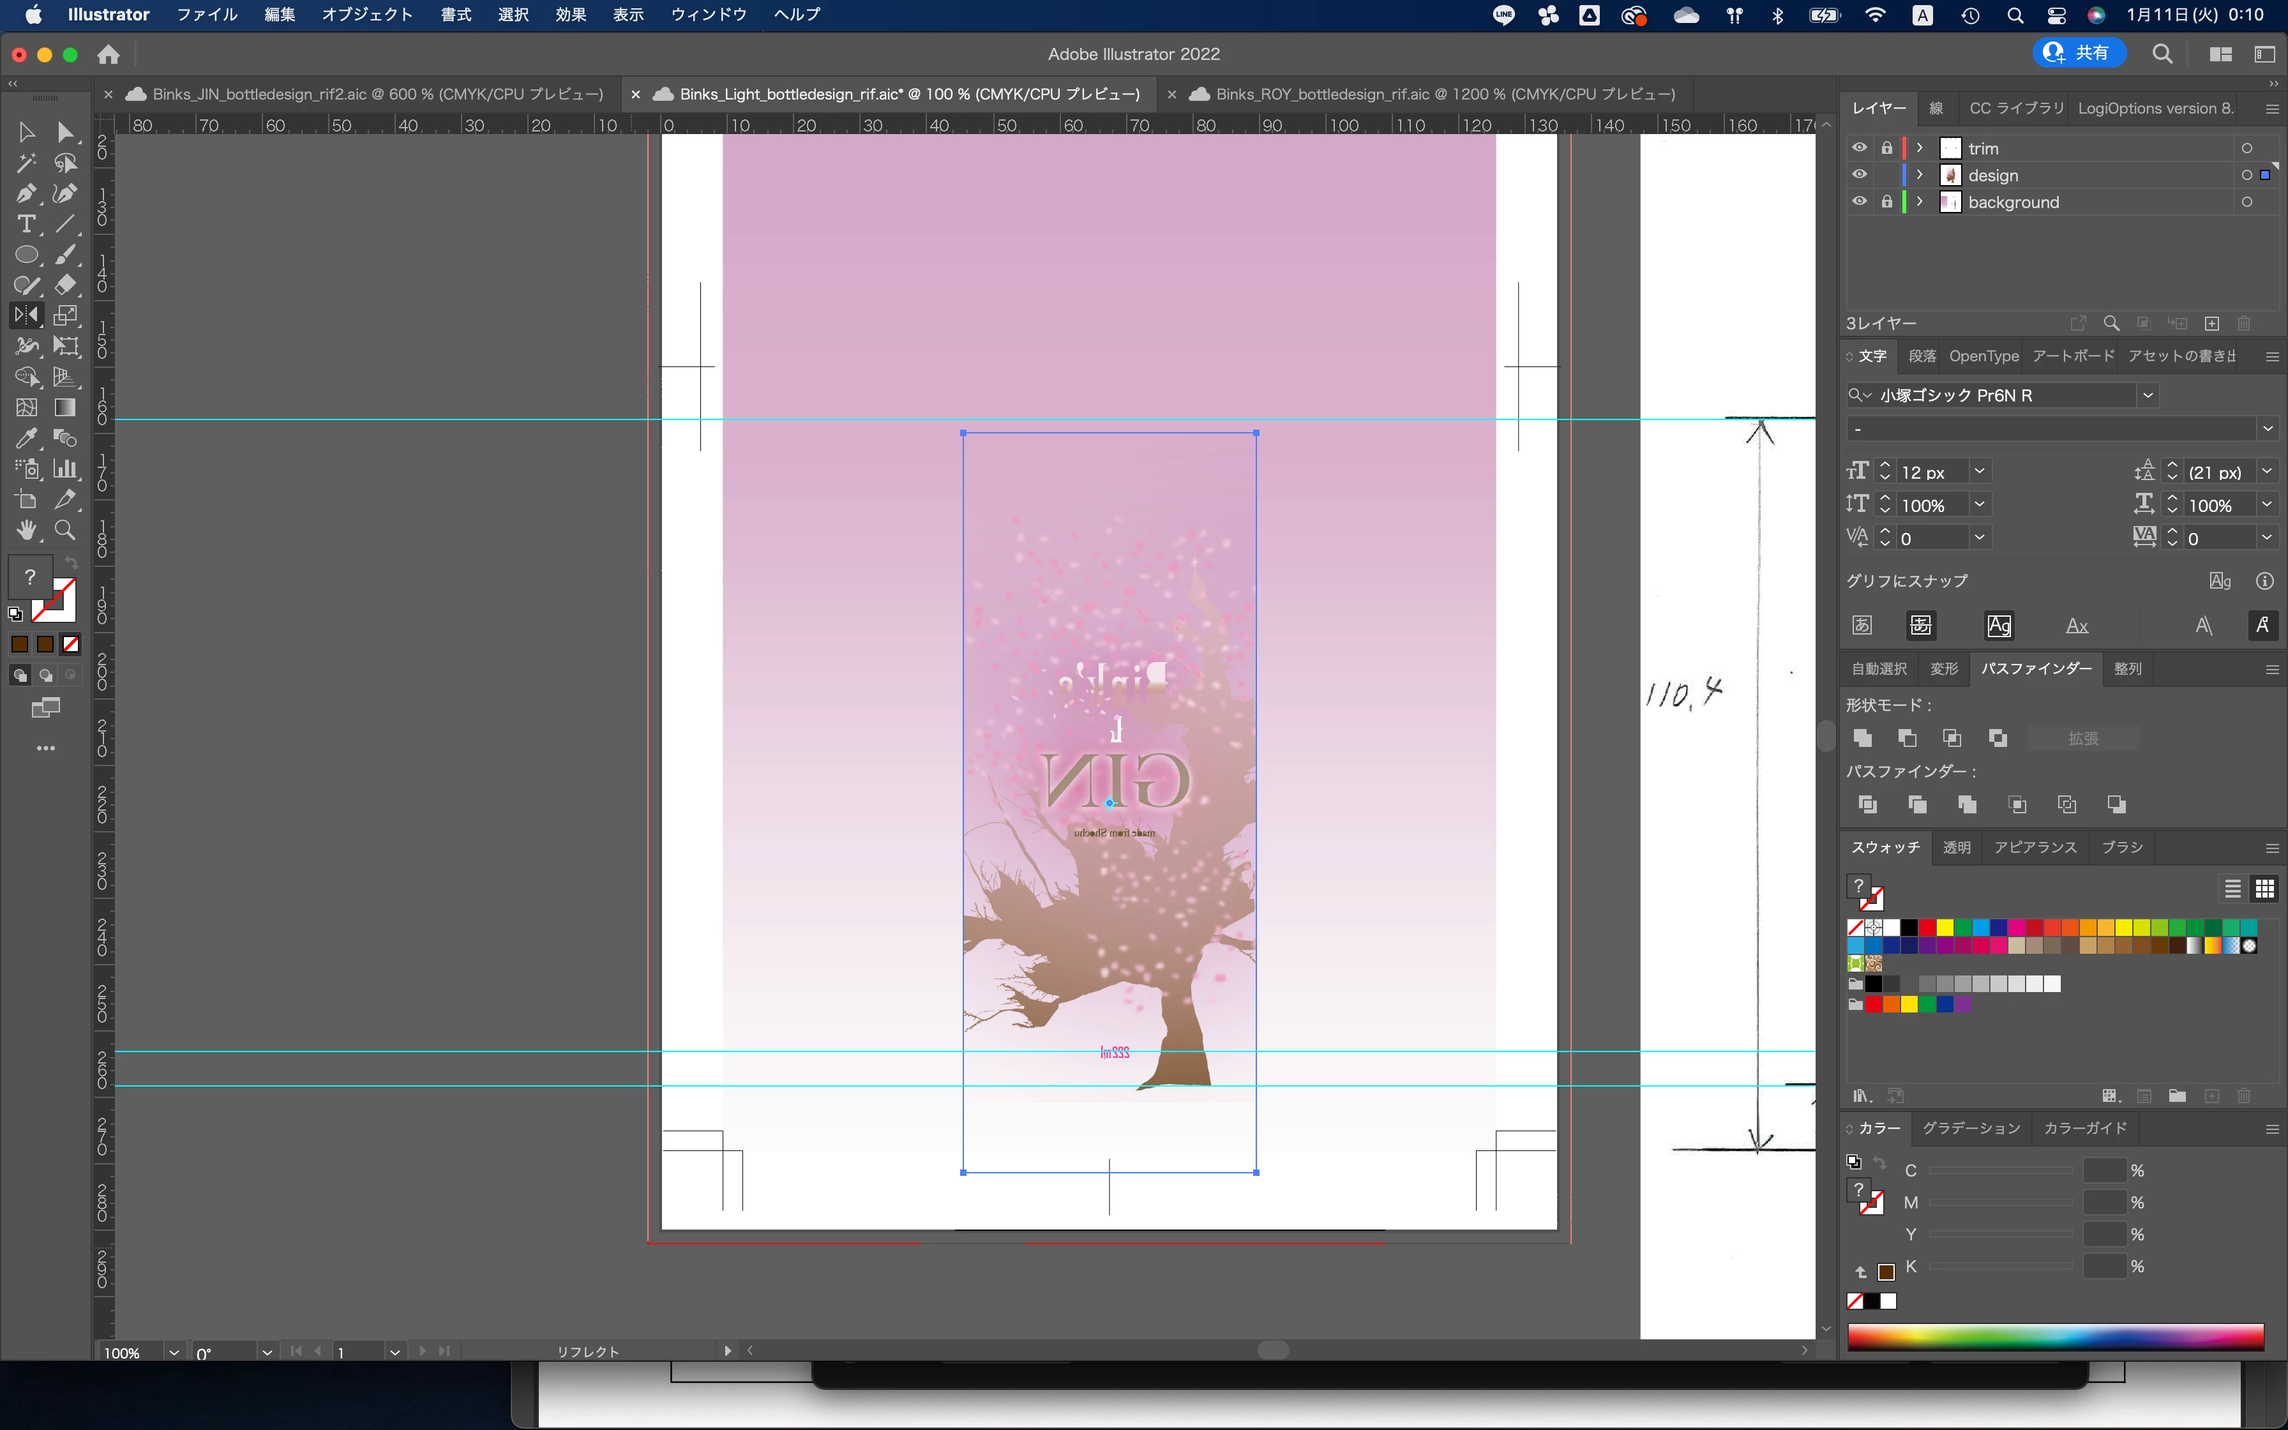Unlock the background layer
Screen dimensions: 2288x1430
[x=1886, y=202]
